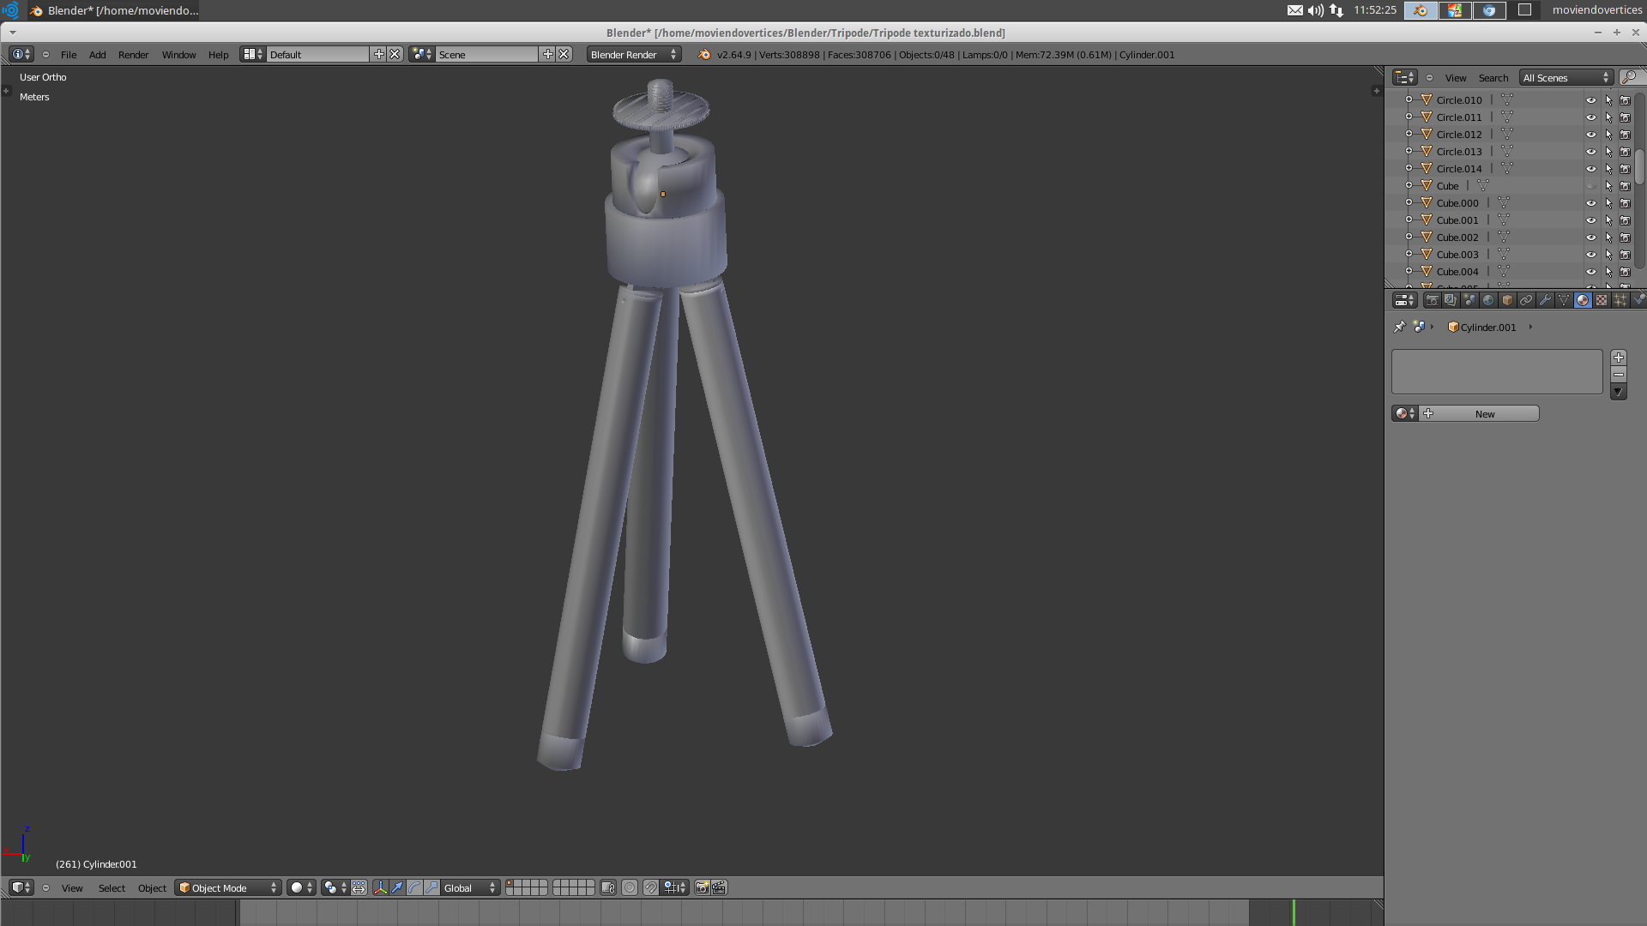Click the outliner vertical scrollbar

1639,166
